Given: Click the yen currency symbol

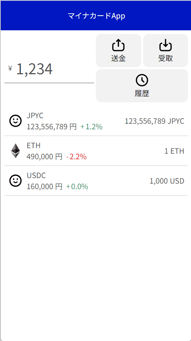Looking at the screenshot, I should (x=10, y=68).
